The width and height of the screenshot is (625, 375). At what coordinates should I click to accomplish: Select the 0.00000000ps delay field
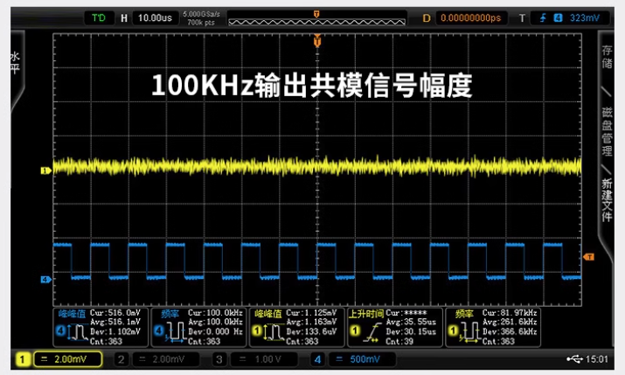point(471,17)
